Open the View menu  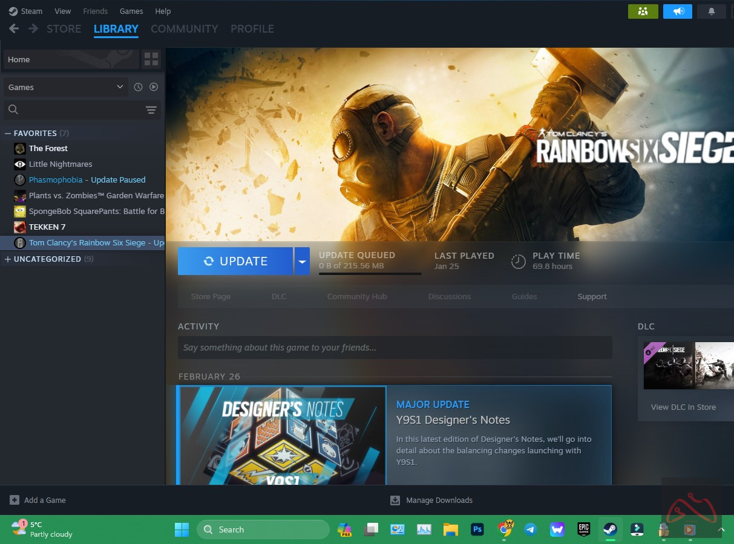pyautogui.click(x=62, y=11)
